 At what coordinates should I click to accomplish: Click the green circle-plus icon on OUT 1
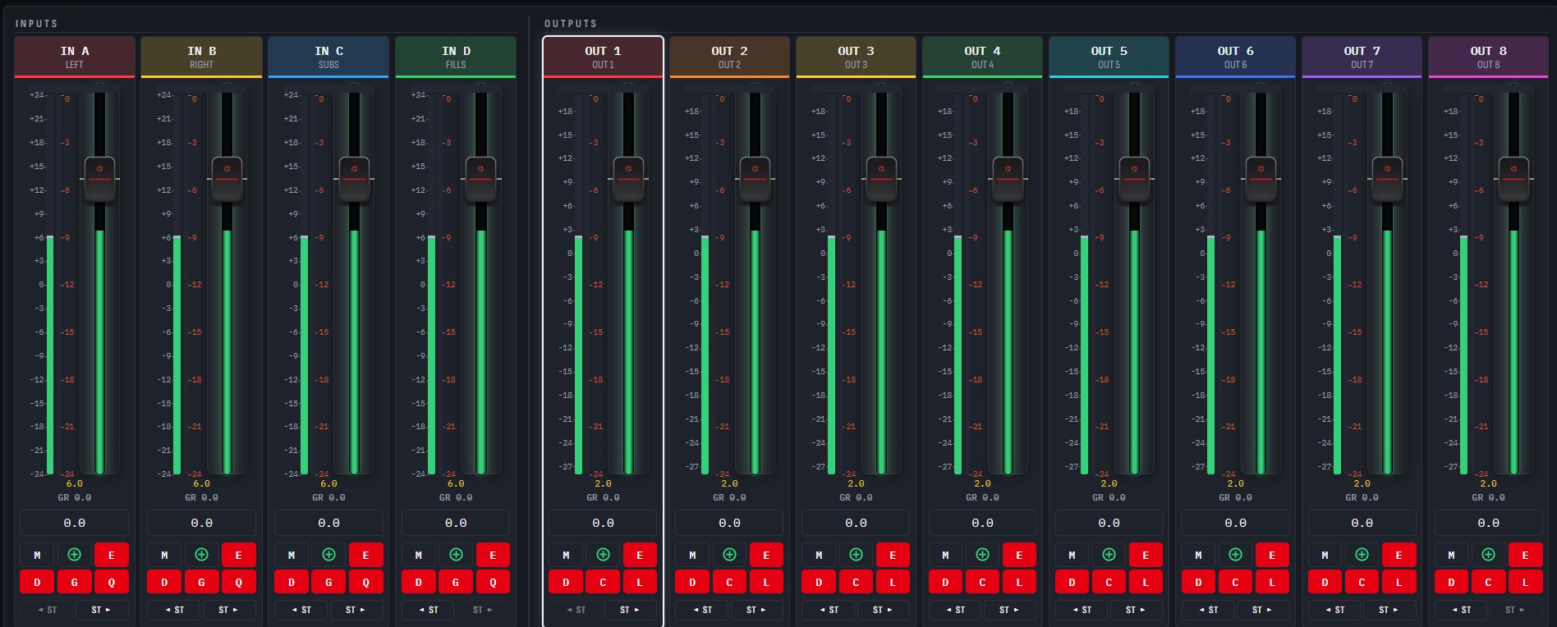(x=603, y=555)
